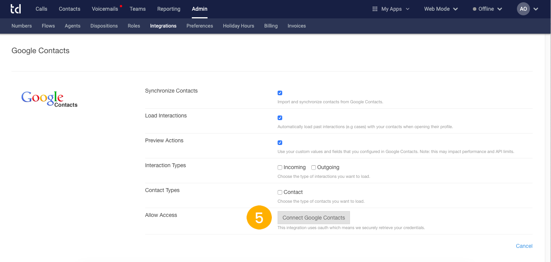Select the Integrations admin section
The image size is (551, 262).
click(x=163, y=26)
